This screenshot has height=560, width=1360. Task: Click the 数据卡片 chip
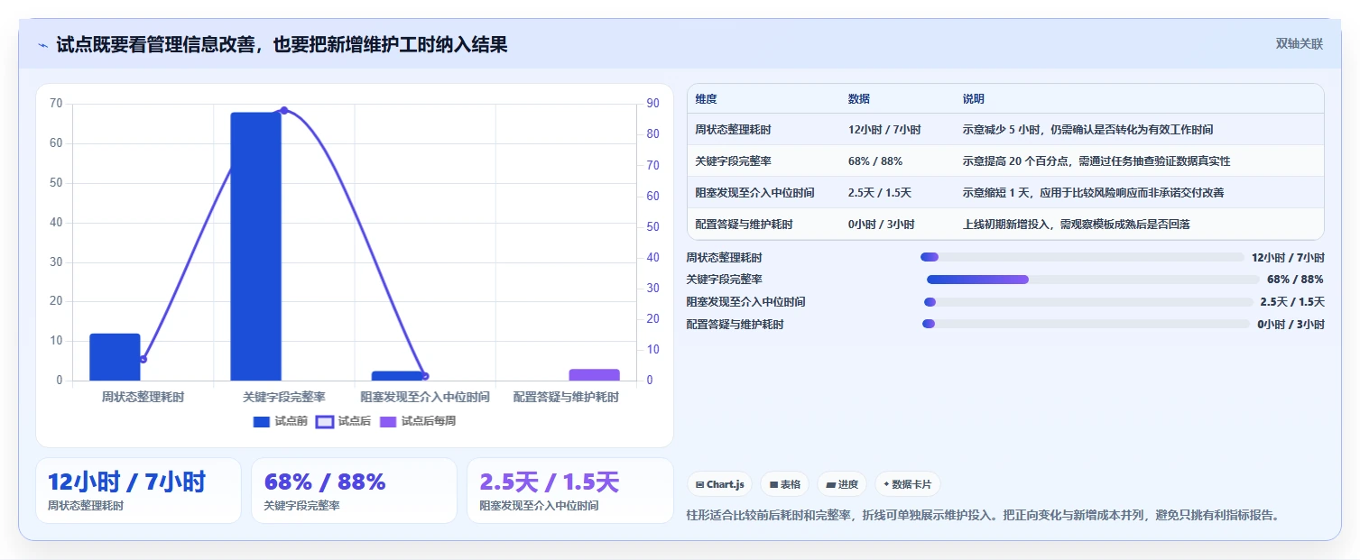pos(907,484)
